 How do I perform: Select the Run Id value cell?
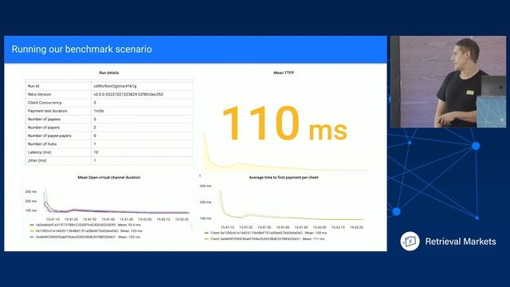coord(142,86)
